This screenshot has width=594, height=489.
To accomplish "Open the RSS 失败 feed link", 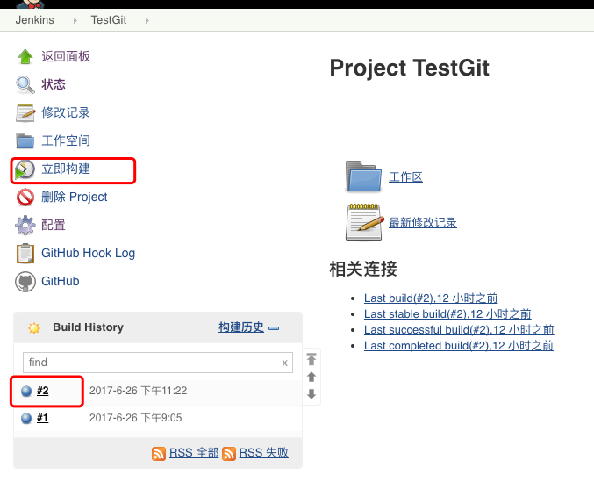I will (x=264, y=453).
